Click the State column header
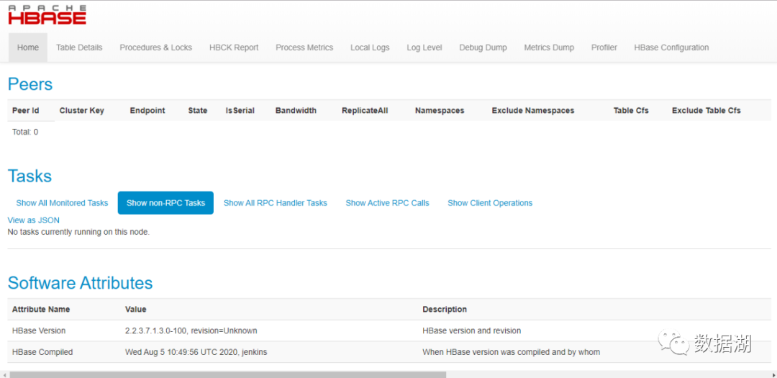777x378 pixels. click(x=198, y=111)
